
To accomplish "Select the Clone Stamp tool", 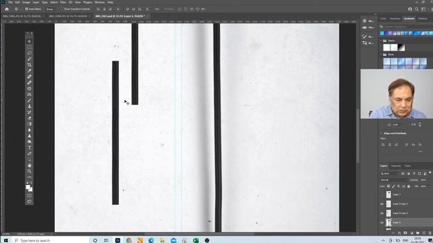I will pos(29,107).
